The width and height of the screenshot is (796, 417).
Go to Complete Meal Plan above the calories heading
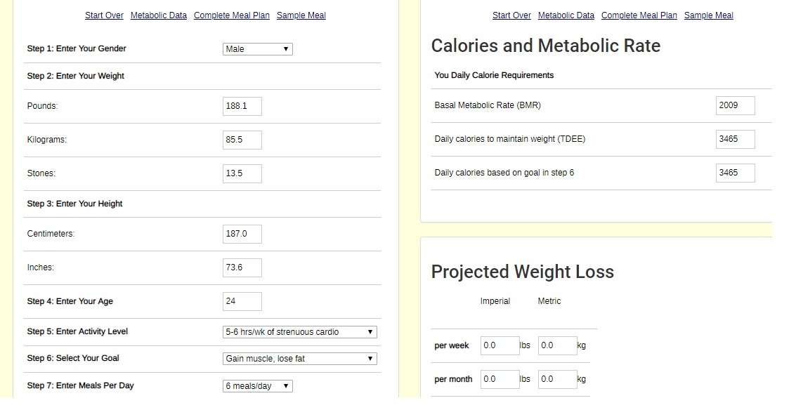[639, 15]
